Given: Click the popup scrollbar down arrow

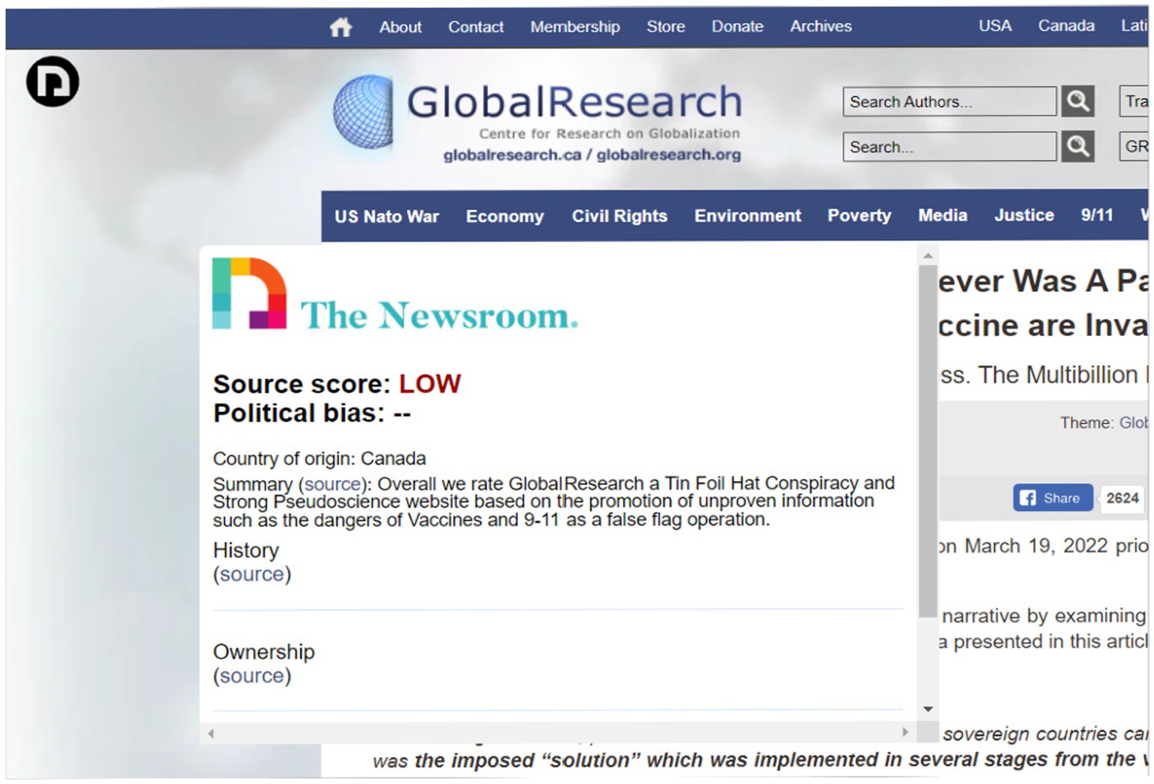Looking at the screenshot, I should pyautogui.click(x=928, y=709).
